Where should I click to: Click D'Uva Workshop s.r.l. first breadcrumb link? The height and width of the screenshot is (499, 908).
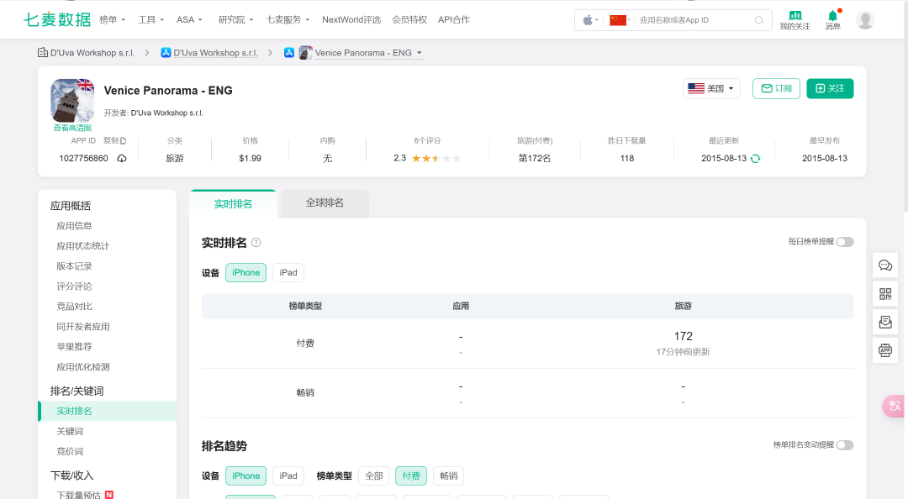click(x=92, y=53)
